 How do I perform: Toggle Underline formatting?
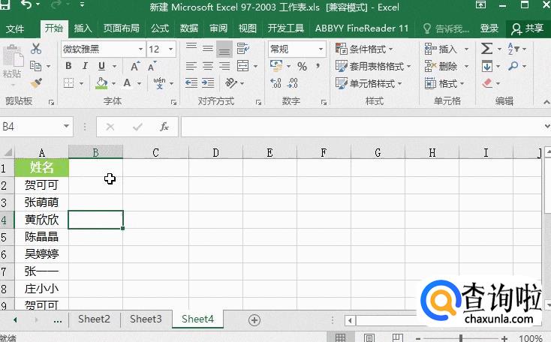pyautogui.click(x=101, y=66)
